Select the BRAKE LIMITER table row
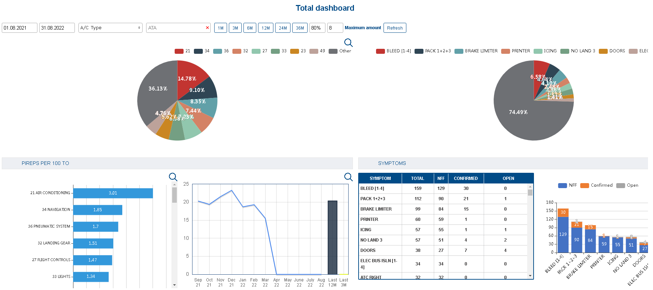Screen dimensions: 653x290 point(443,209)
